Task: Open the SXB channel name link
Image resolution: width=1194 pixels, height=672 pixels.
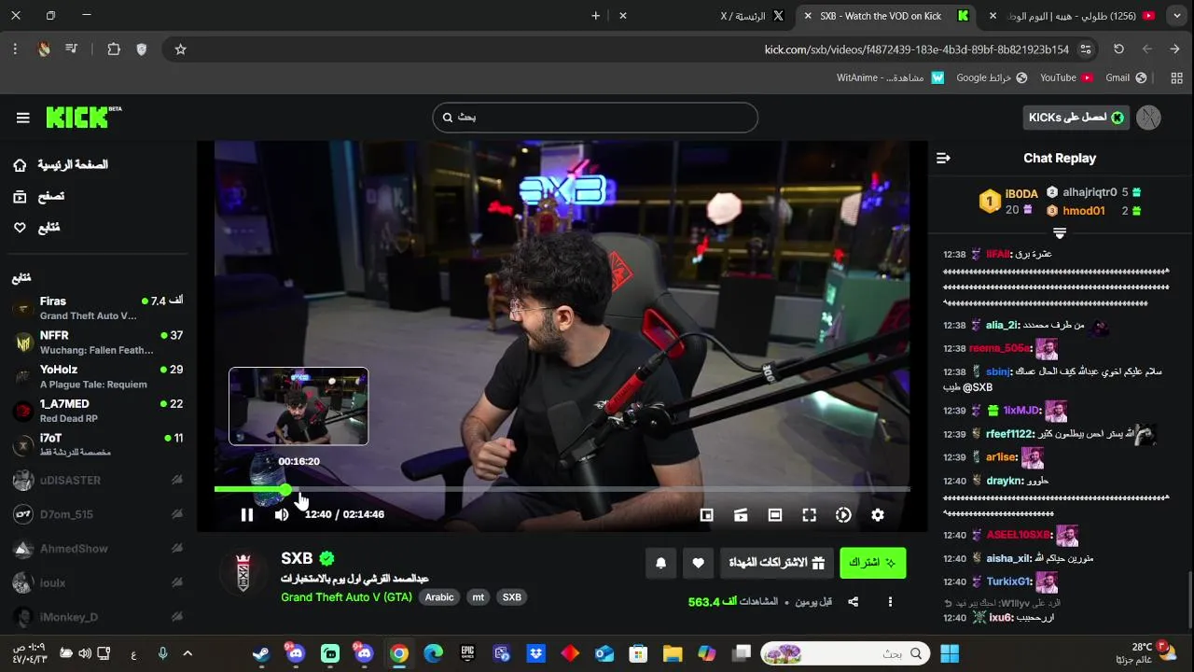Action: coord(297,558)
